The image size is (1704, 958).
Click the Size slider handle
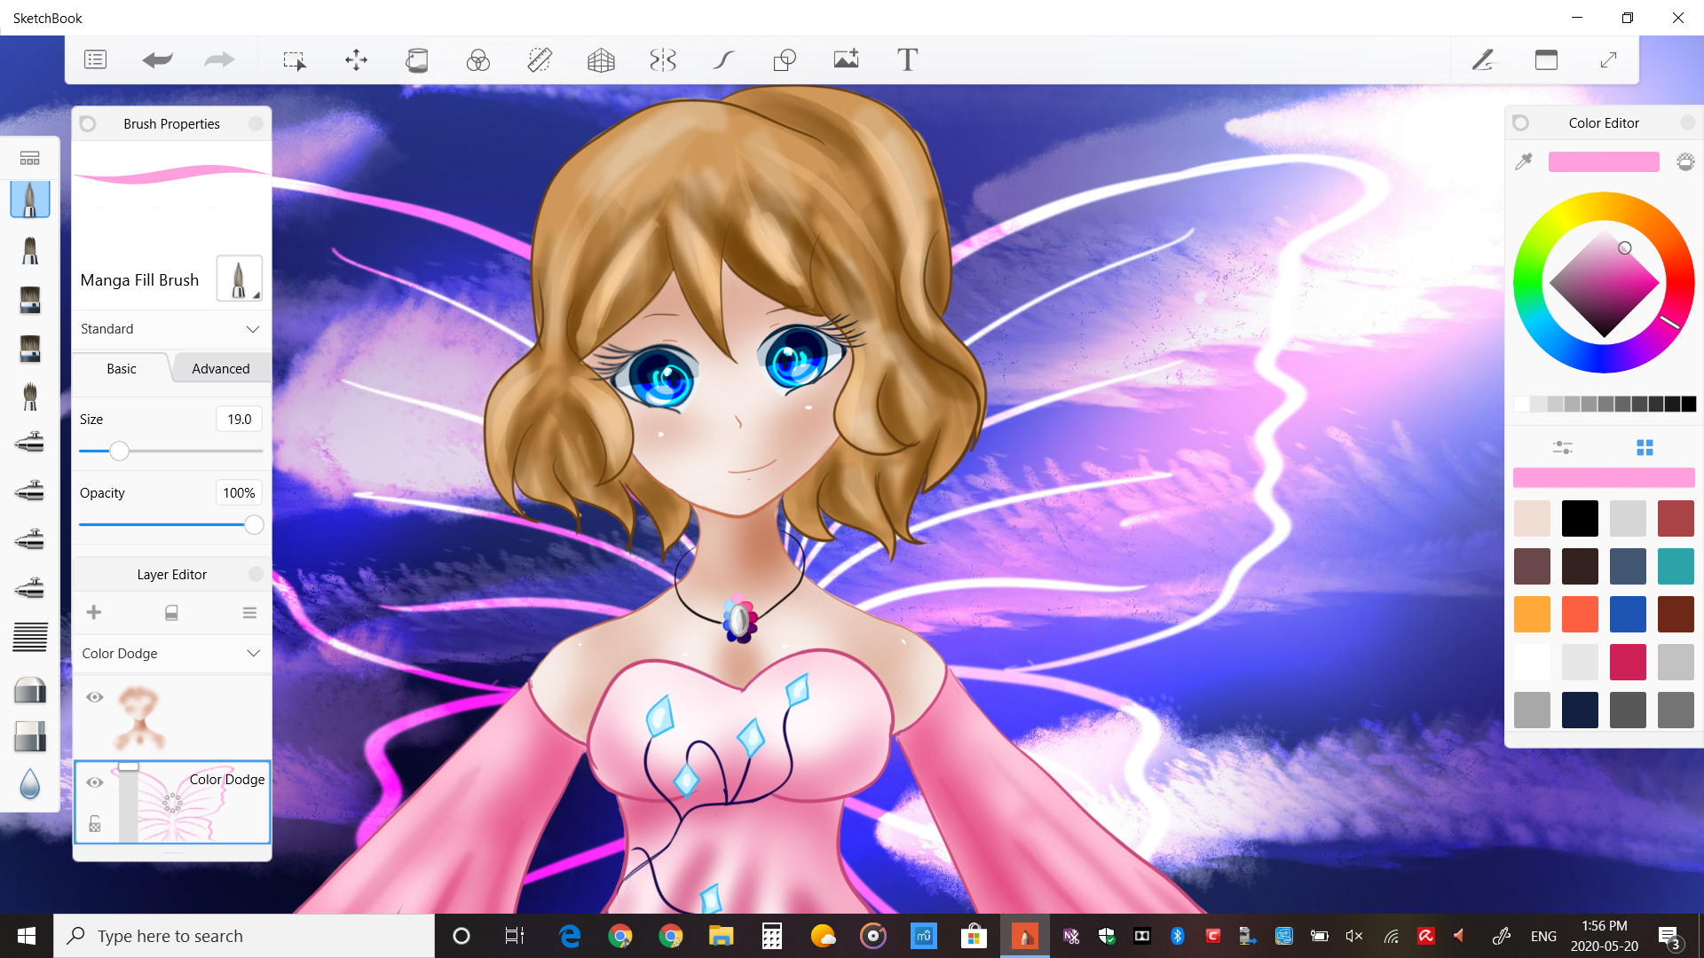119,452
